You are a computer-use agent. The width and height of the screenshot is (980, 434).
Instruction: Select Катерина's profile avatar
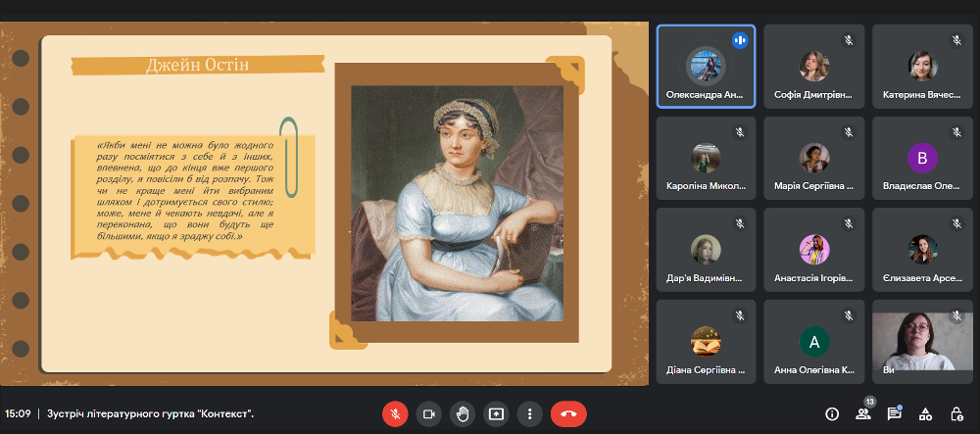pos(922,67)
